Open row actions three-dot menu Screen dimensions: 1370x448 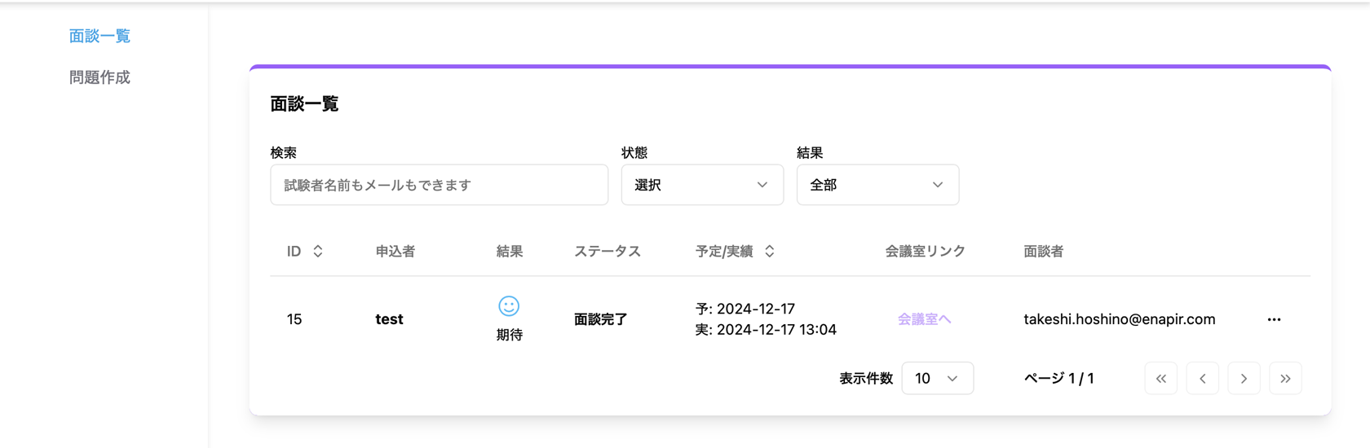click(1274, 319)
